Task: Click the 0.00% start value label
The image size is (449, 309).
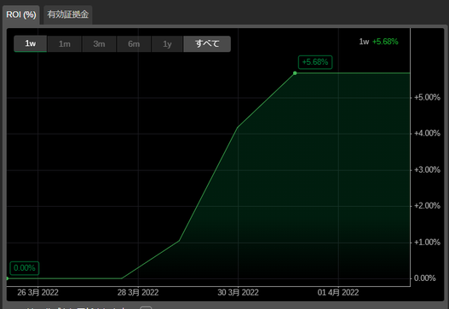Action: coord(25,268)
